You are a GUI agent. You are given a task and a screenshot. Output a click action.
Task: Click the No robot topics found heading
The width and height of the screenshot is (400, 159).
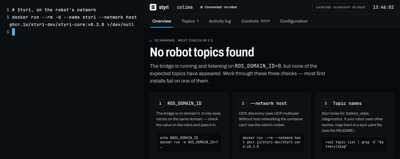tap(202, 52)
